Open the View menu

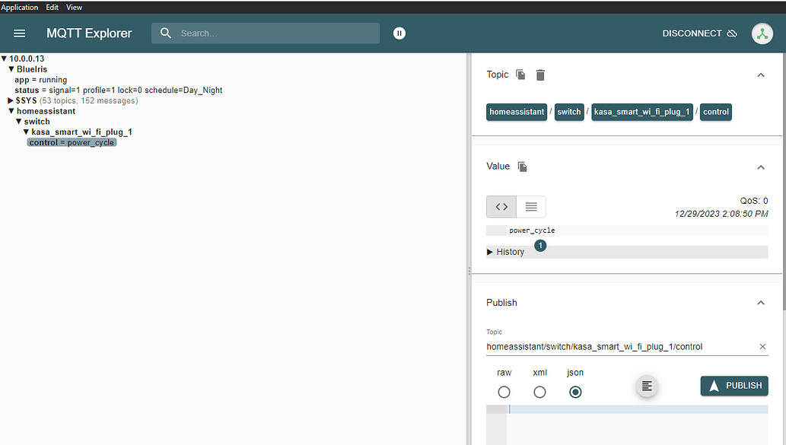pos(75,7)
